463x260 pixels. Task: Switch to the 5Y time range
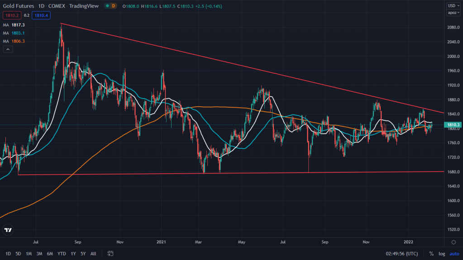pyautogui.click(x=83, y=254)
